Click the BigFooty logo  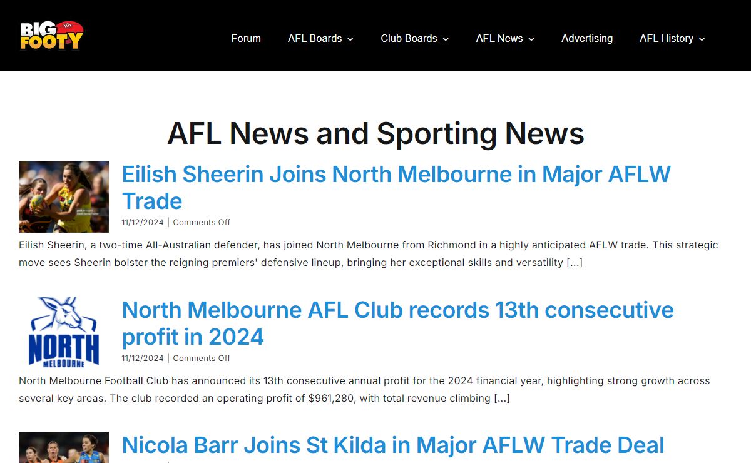coord(51,35)
